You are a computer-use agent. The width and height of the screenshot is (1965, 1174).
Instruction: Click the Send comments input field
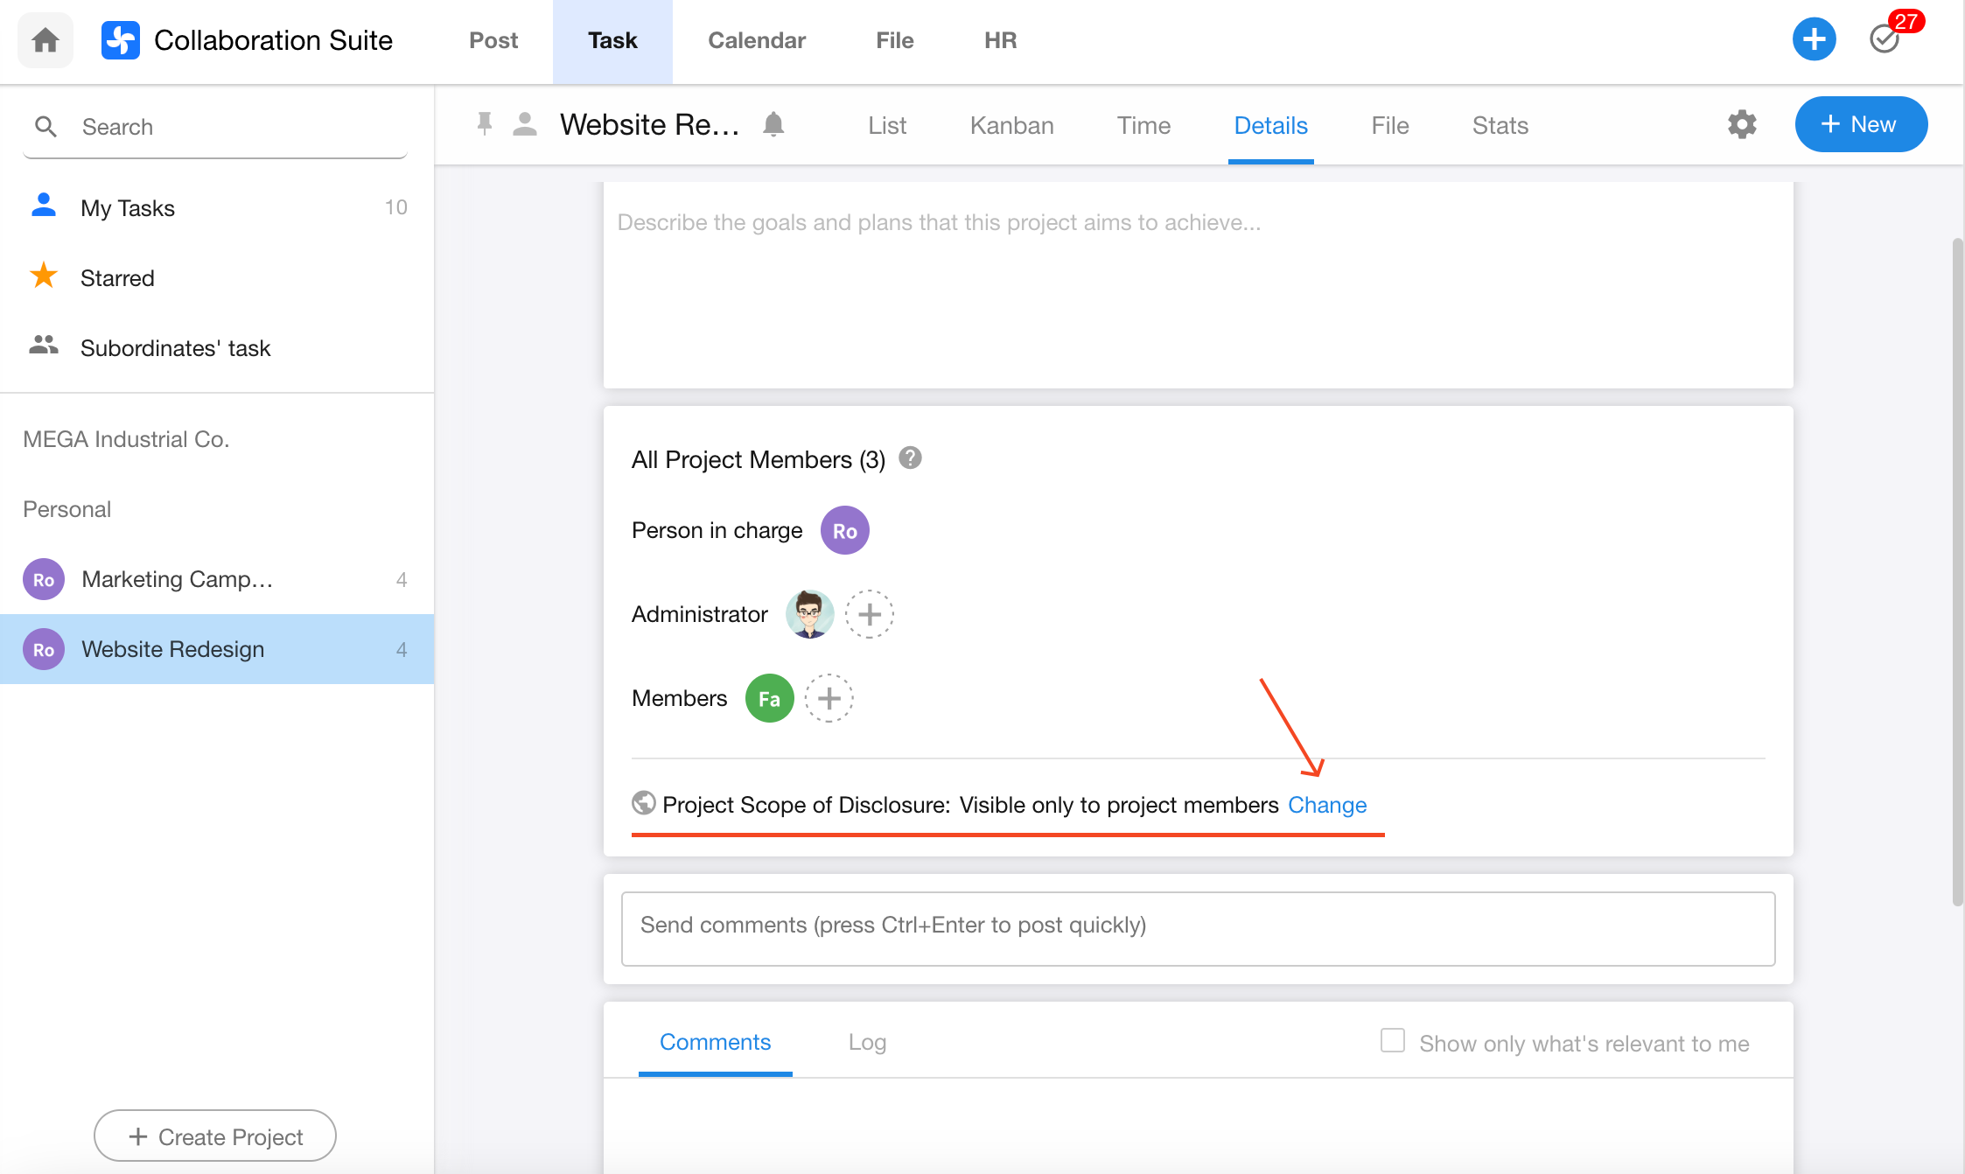(1198, 927)
